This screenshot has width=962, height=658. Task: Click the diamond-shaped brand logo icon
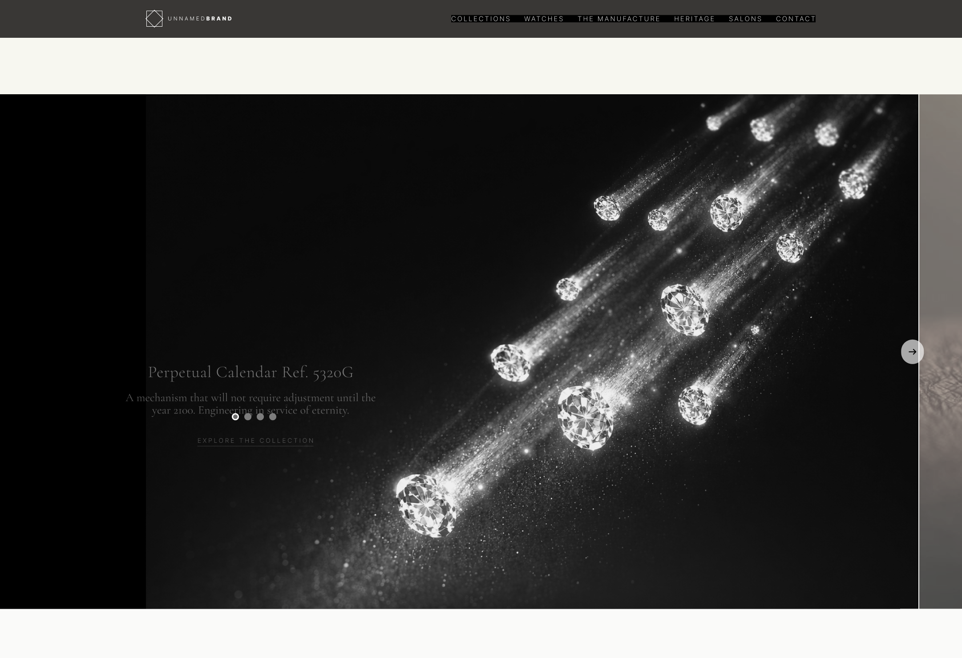(154, 19)
